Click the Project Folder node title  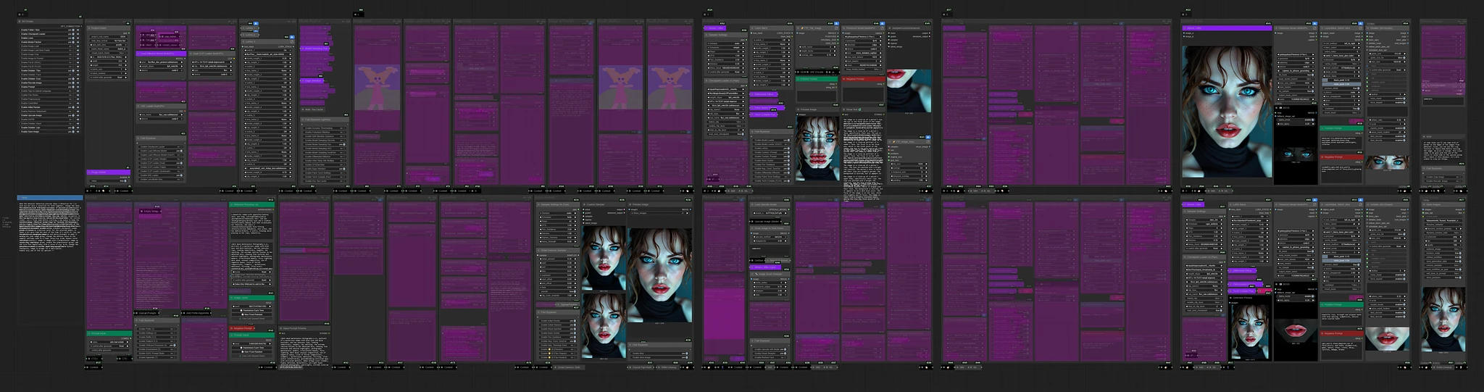pos(98,28)
